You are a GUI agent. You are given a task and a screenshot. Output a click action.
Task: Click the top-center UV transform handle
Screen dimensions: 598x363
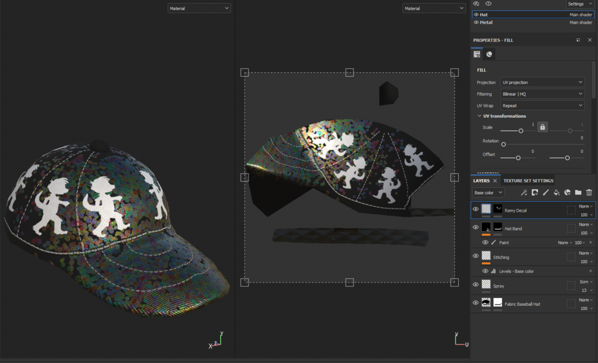349,73
